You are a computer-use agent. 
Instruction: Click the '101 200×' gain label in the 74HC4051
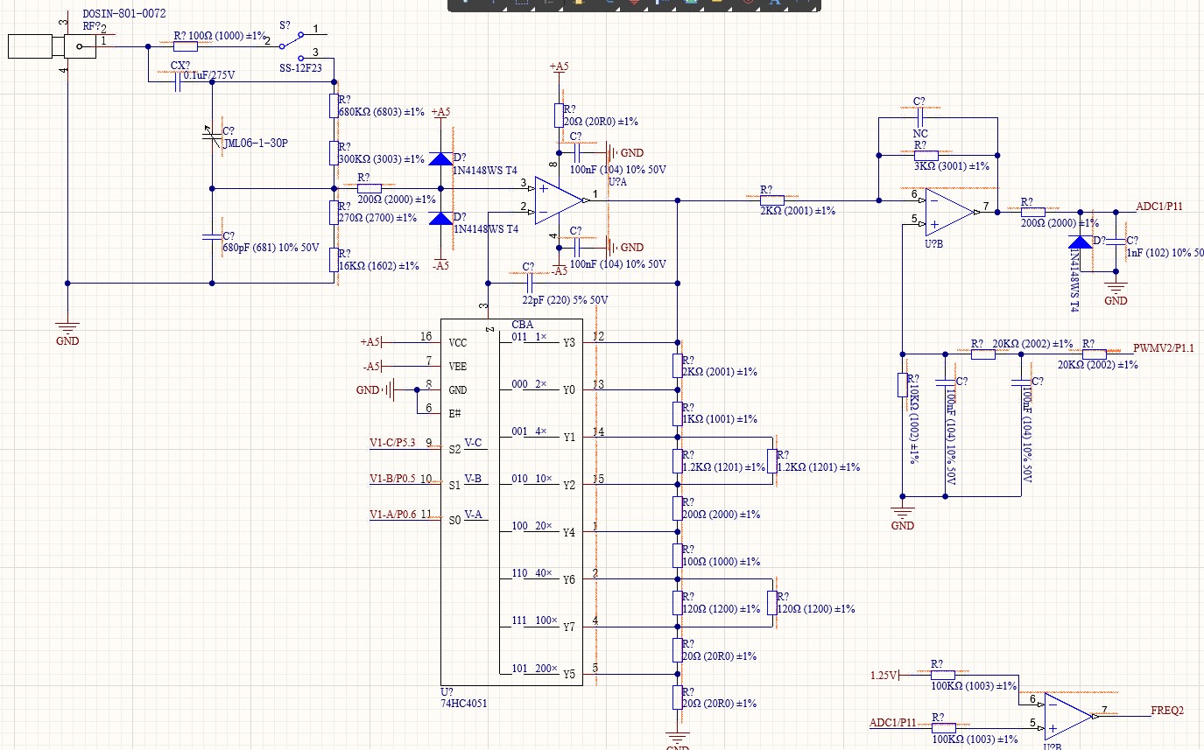534,669
